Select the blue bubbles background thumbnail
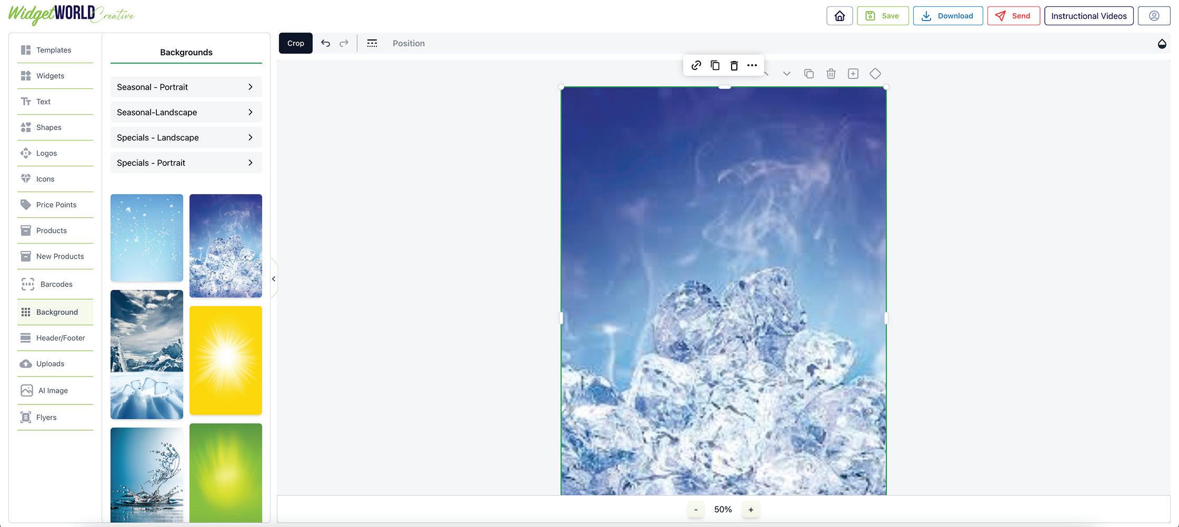The image size is (1179, 527). click(x=147, y=238)
